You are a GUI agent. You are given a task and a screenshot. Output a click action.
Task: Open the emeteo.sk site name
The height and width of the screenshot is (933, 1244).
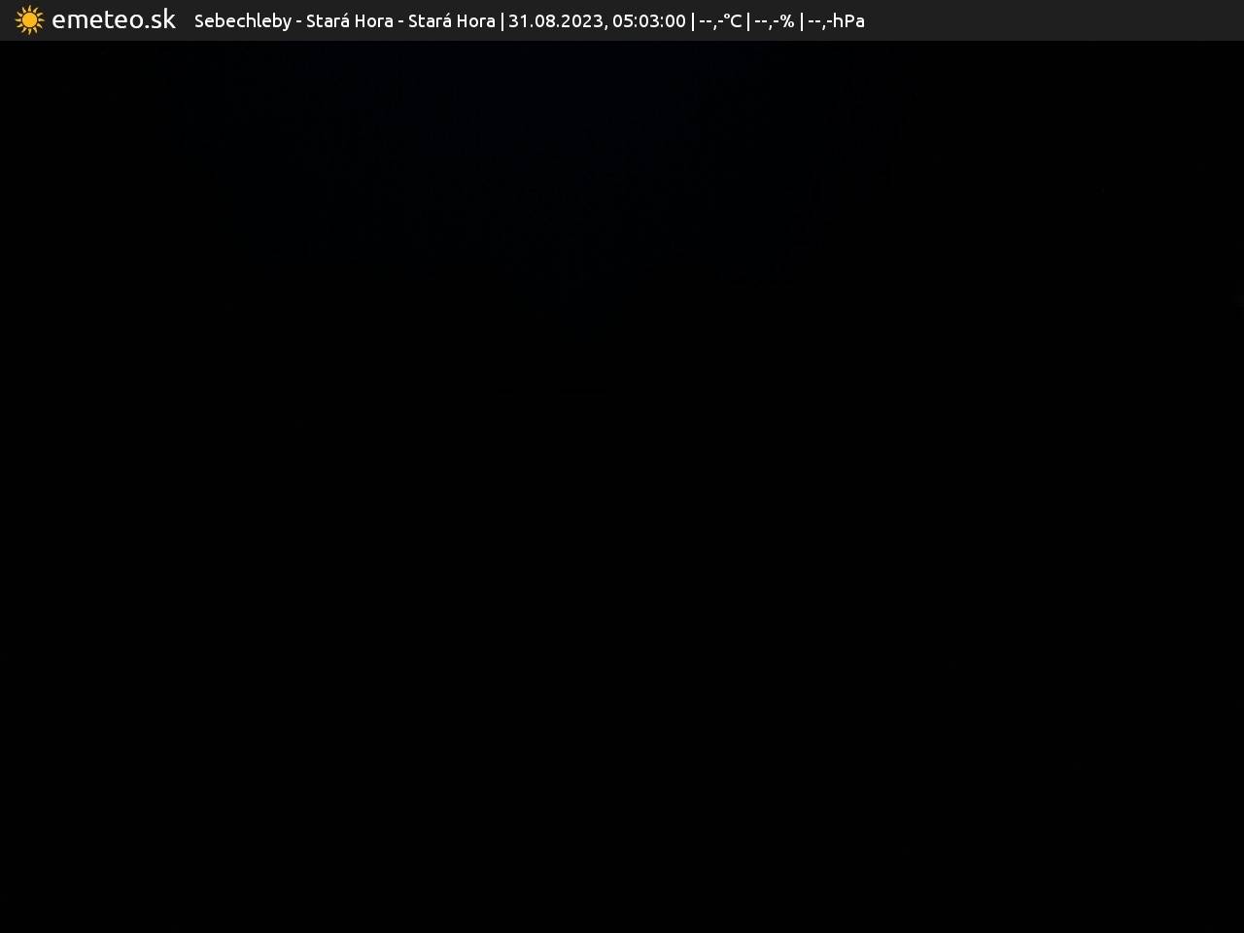[113, 20]
